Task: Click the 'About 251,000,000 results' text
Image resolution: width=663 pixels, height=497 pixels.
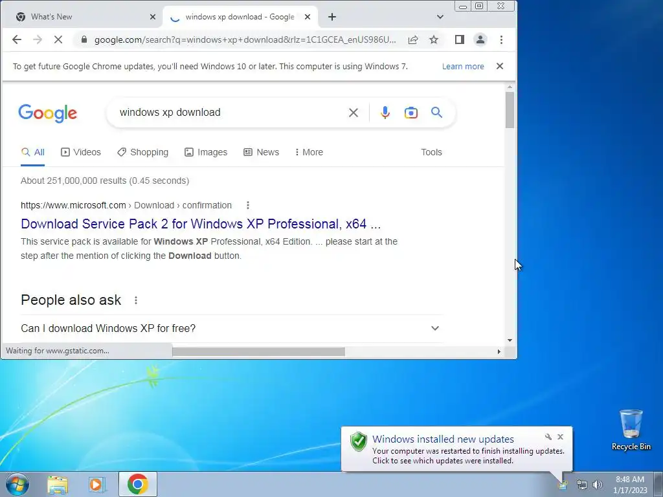Action: (105, 181)
